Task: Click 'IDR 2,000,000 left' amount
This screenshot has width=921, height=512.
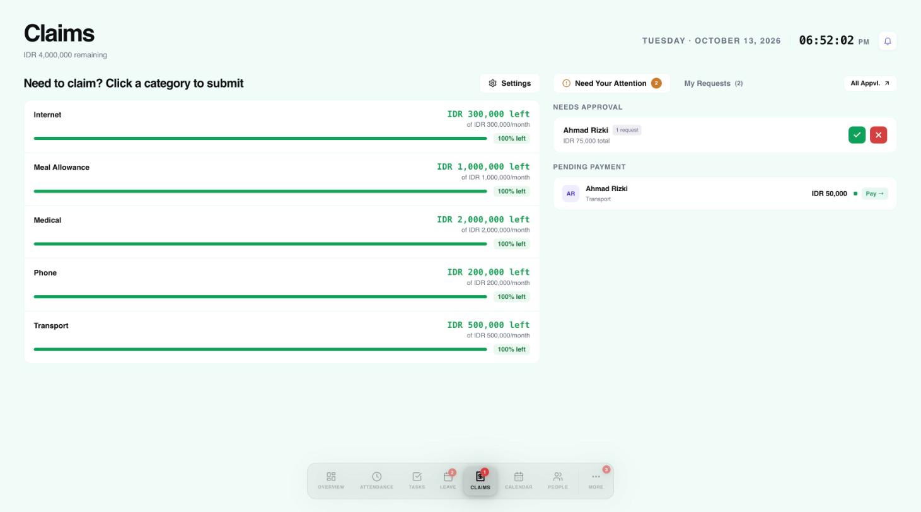Action: click(x=484, y=219)
